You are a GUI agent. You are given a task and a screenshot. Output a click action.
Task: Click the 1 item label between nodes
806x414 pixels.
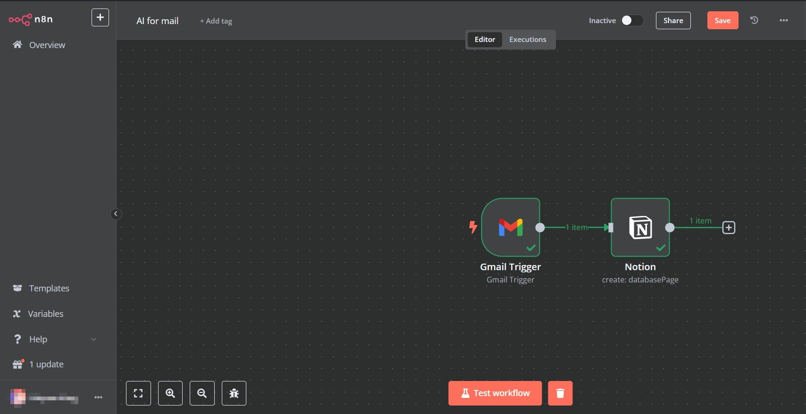[577, 227]
